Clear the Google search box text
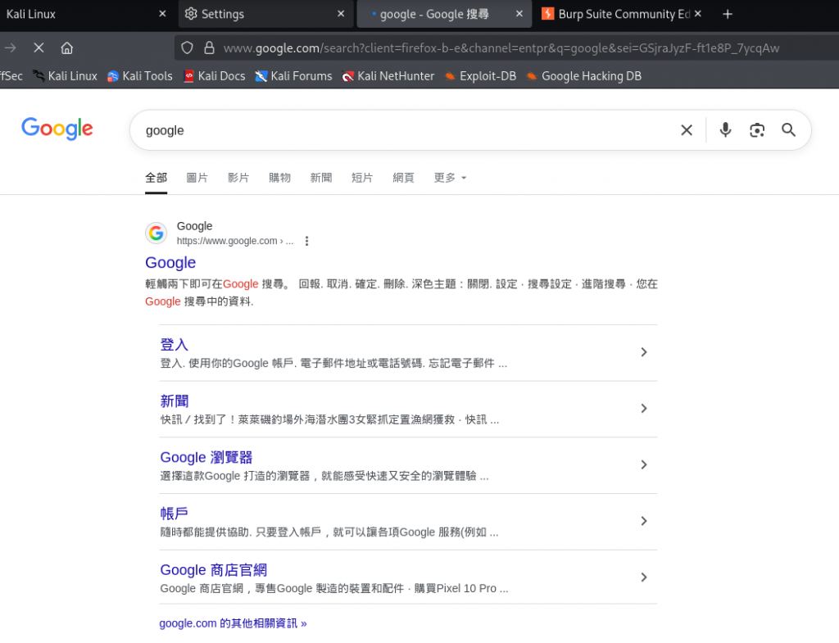This screenshot has width=839, height=643. pos(687,130)
